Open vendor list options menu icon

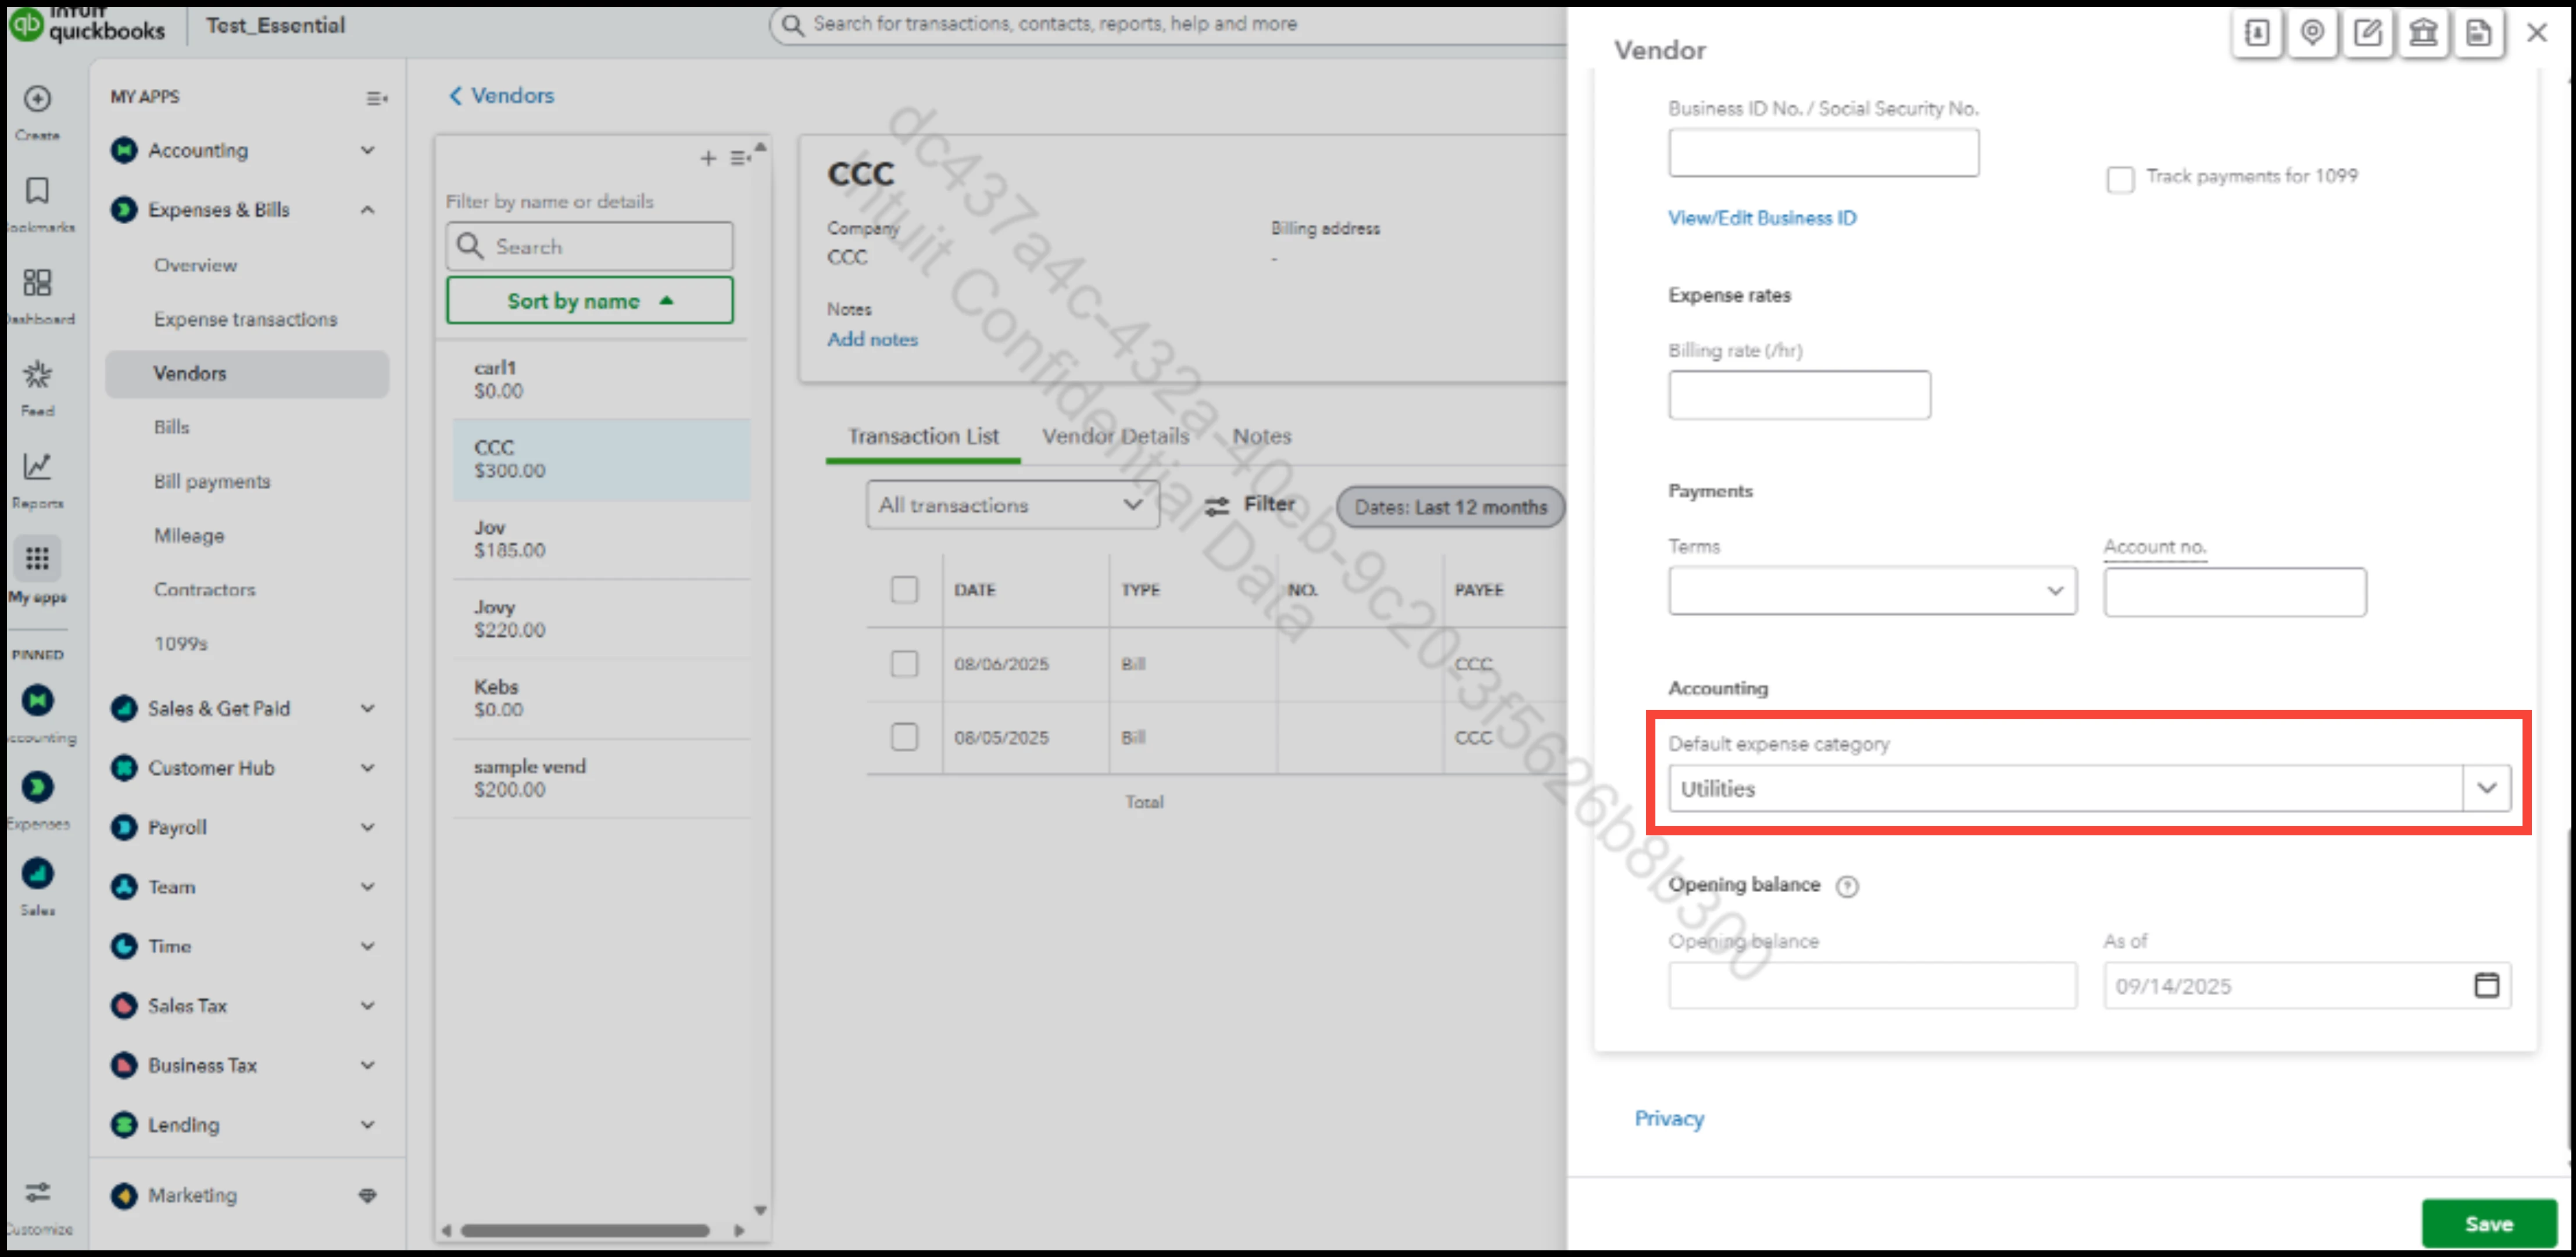click(x=739, y=158)
